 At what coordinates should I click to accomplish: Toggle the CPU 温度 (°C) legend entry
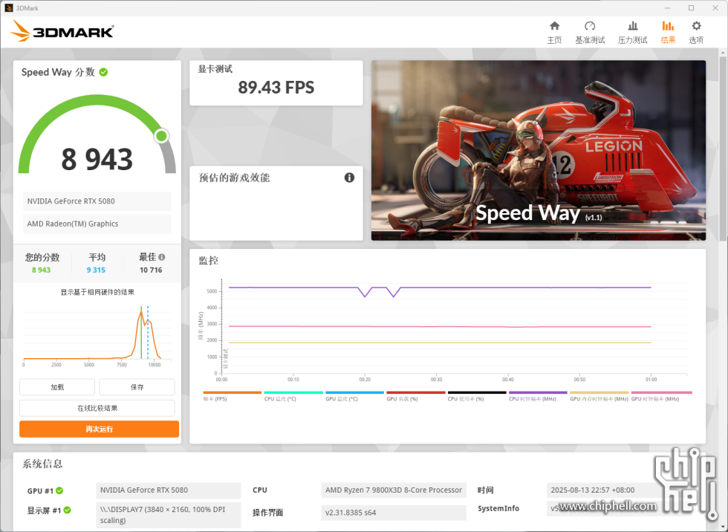[x=293, y=396]
